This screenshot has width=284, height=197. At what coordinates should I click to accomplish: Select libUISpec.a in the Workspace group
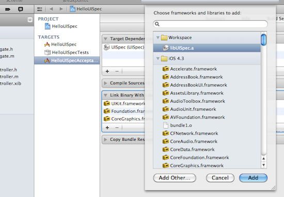point(207,48)
